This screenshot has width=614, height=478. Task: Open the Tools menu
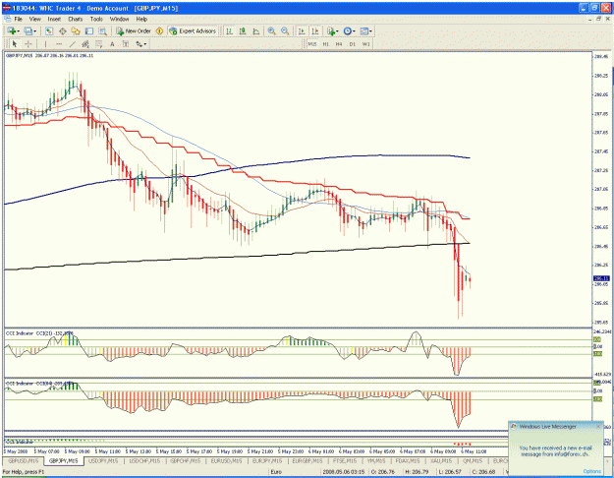click(x=96, y=19)
